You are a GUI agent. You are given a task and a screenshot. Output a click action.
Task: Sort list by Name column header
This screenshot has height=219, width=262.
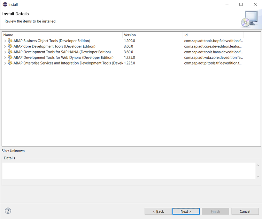point(62,35)
